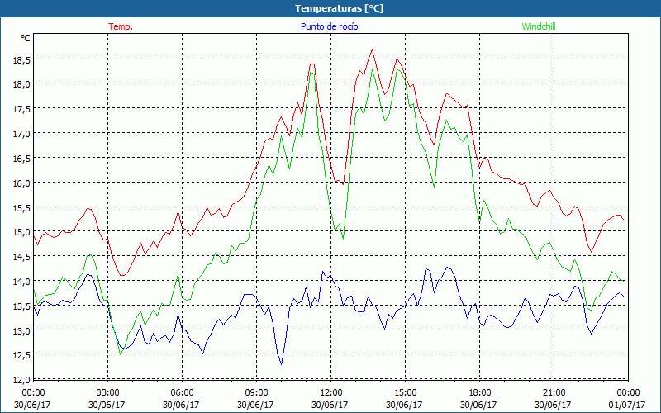
Task: Click the 12:00 time axis label
Action: click(331, 393)
